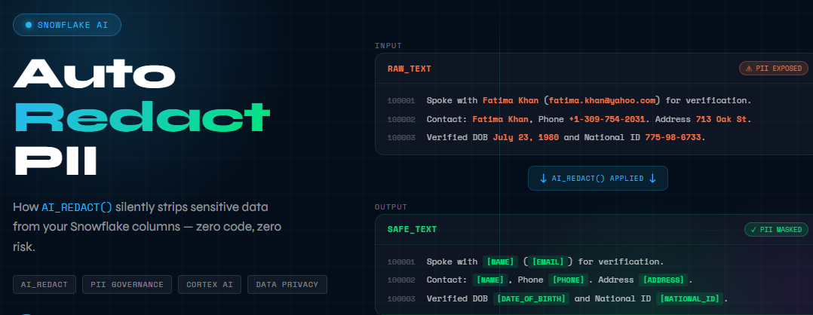Click the [ADDRESS] redaction token
The image size is (813, 315).
[663, 280]
